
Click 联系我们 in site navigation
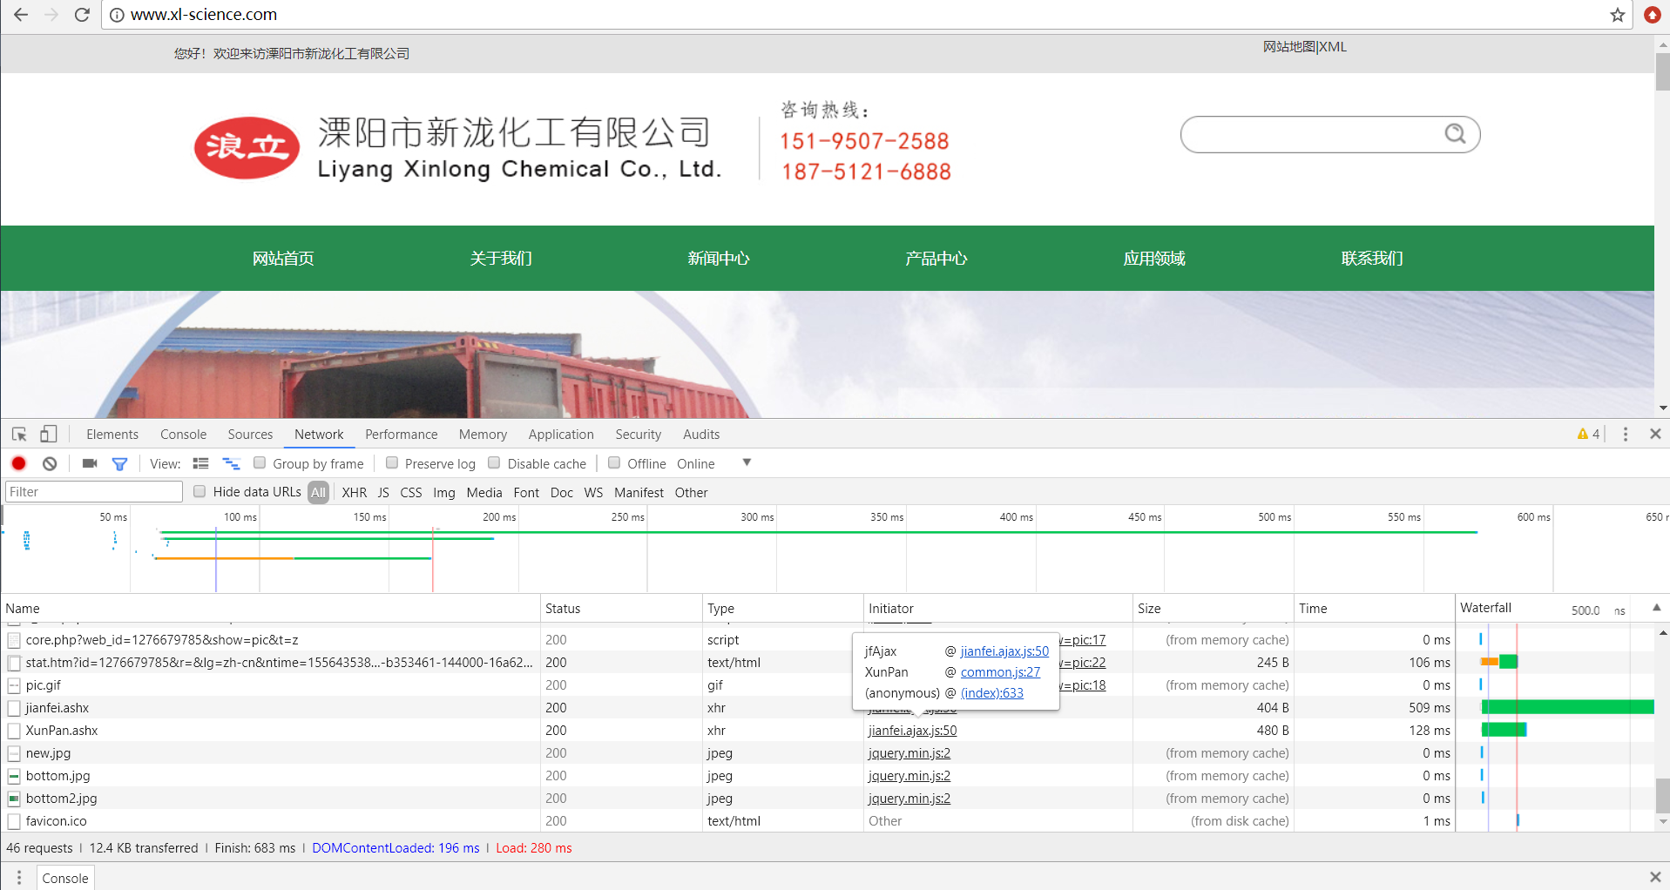pyautogui.click(x=1372, y=259)
